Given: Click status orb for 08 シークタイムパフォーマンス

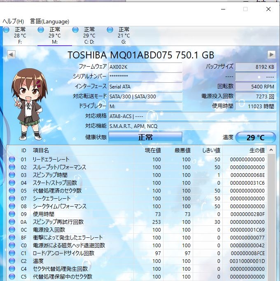Looking at the screenshot, I should coord(12,206).
